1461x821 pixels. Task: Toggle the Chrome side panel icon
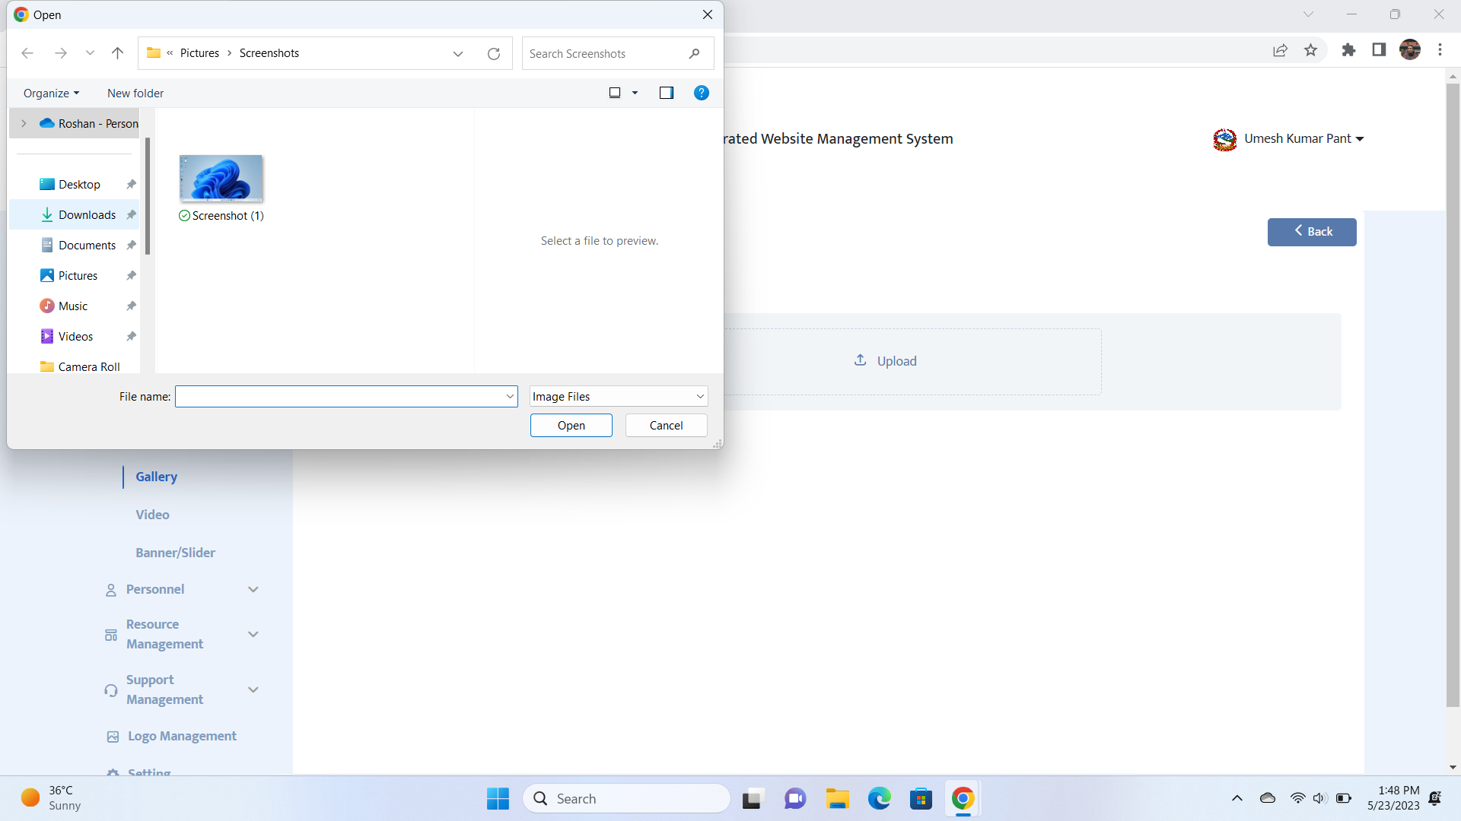click(1379, 50)
